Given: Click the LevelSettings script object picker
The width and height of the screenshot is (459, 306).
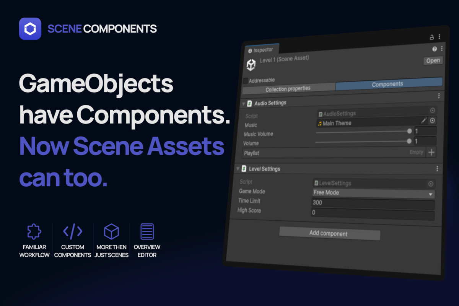Looking at the screenshot, I should coord(431,184).
